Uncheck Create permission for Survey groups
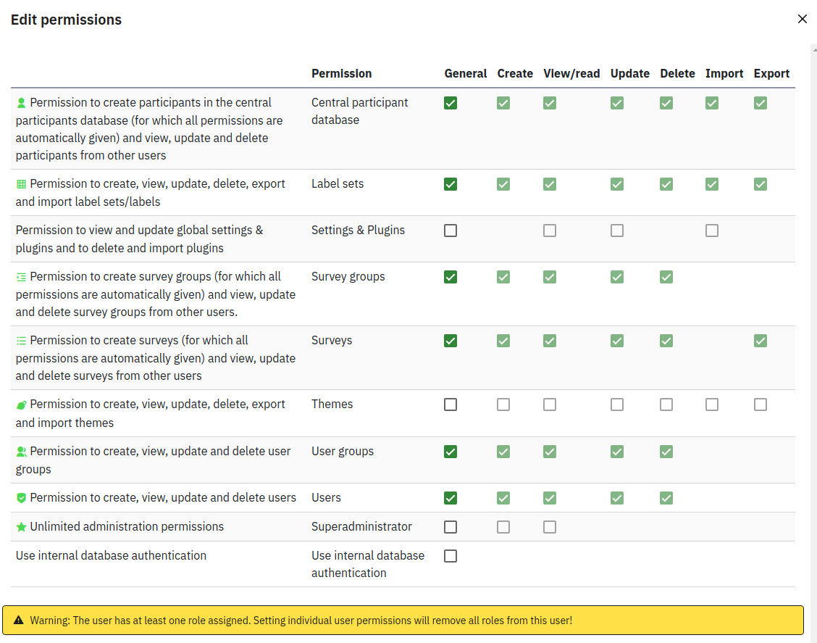Image resolution: width=817 pixels, height=643 pixels. pyautogui.click(x=503, y=277)
